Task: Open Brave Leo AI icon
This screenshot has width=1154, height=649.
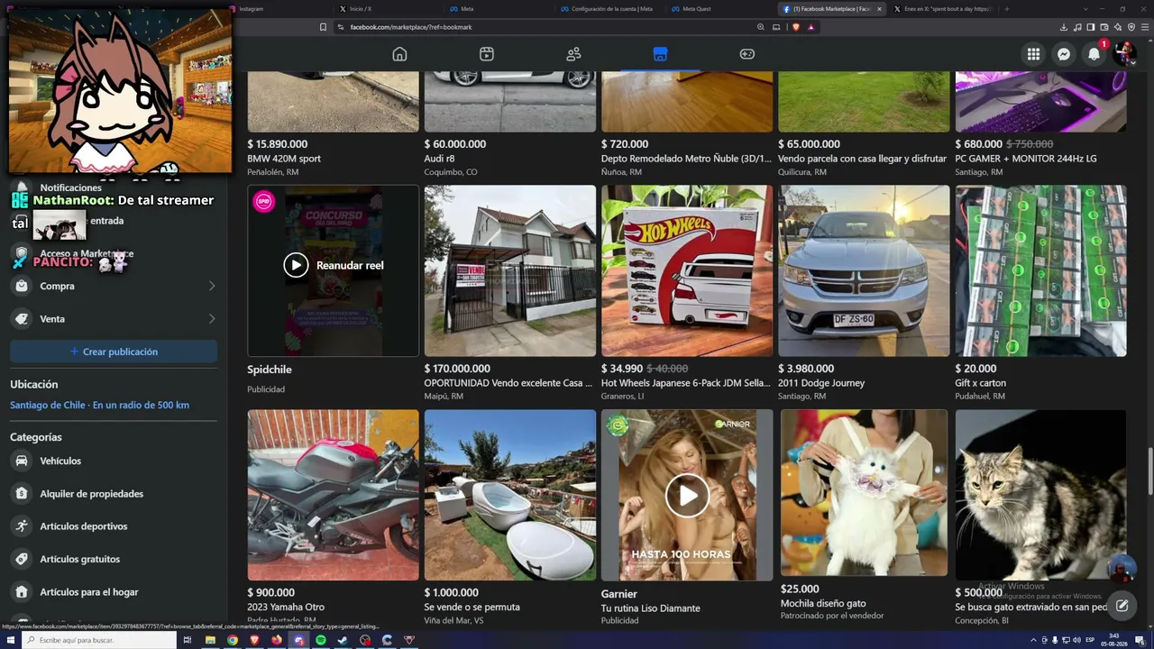Action: (1118, 27)
